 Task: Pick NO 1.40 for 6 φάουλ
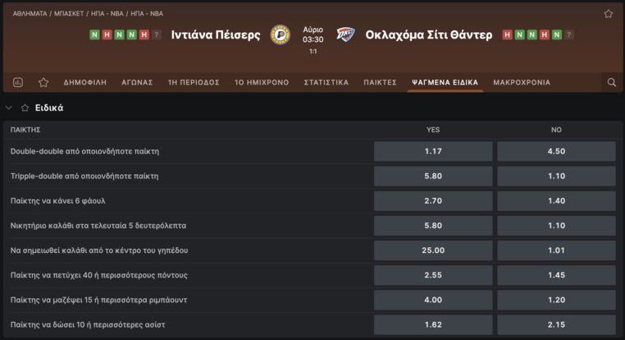click(x=556, y=200)
